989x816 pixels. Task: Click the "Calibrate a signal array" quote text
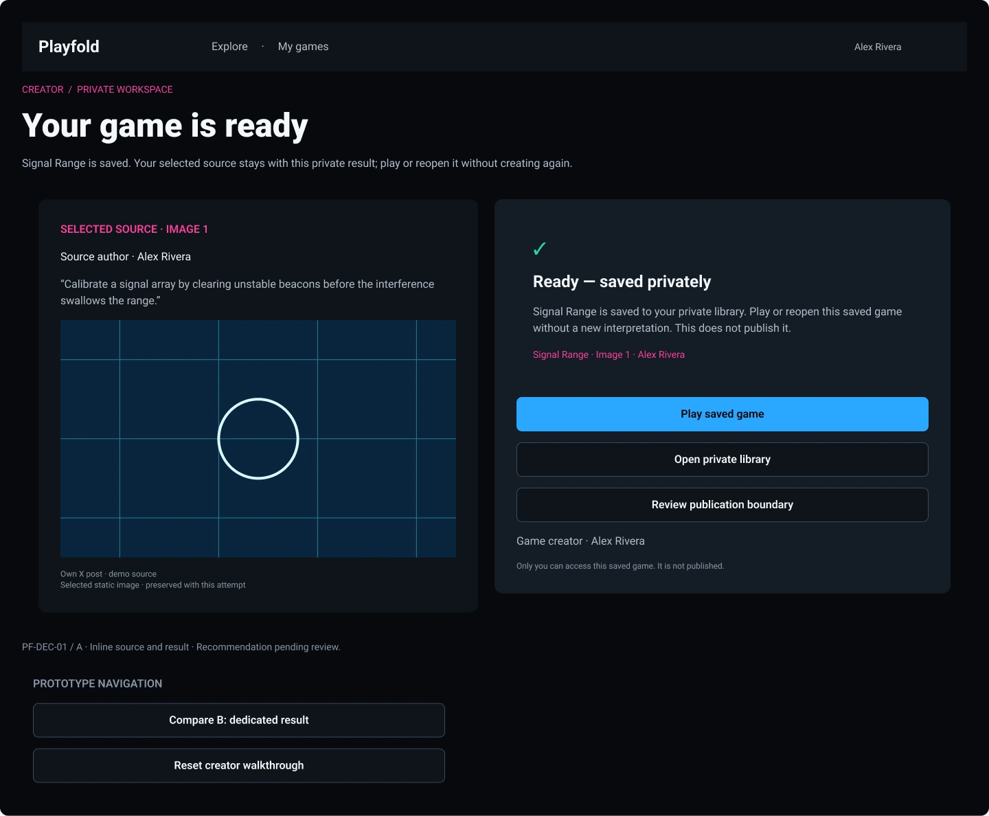tap(247, 293)
